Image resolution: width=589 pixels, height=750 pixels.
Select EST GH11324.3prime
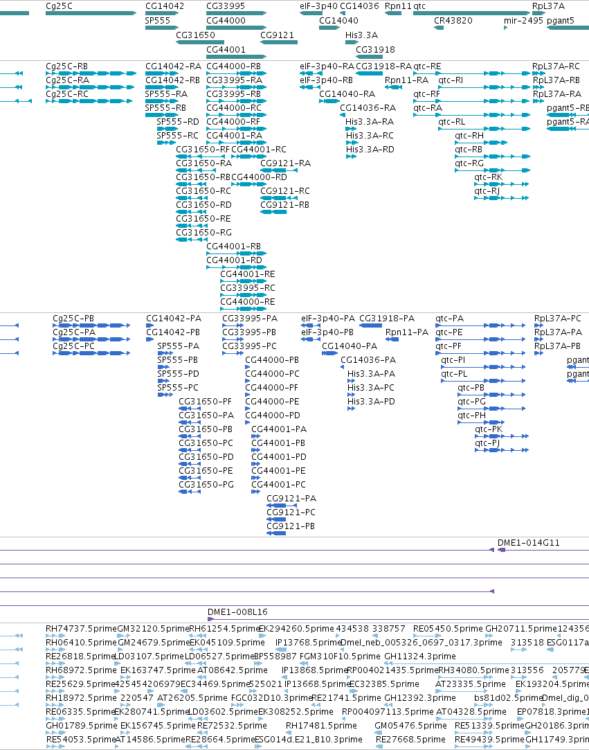click(420, 657)
